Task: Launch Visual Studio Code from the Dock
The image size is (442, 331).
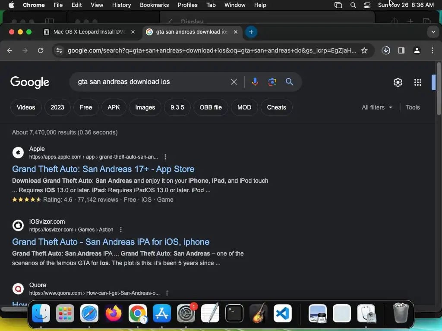Action: [283, 313]
